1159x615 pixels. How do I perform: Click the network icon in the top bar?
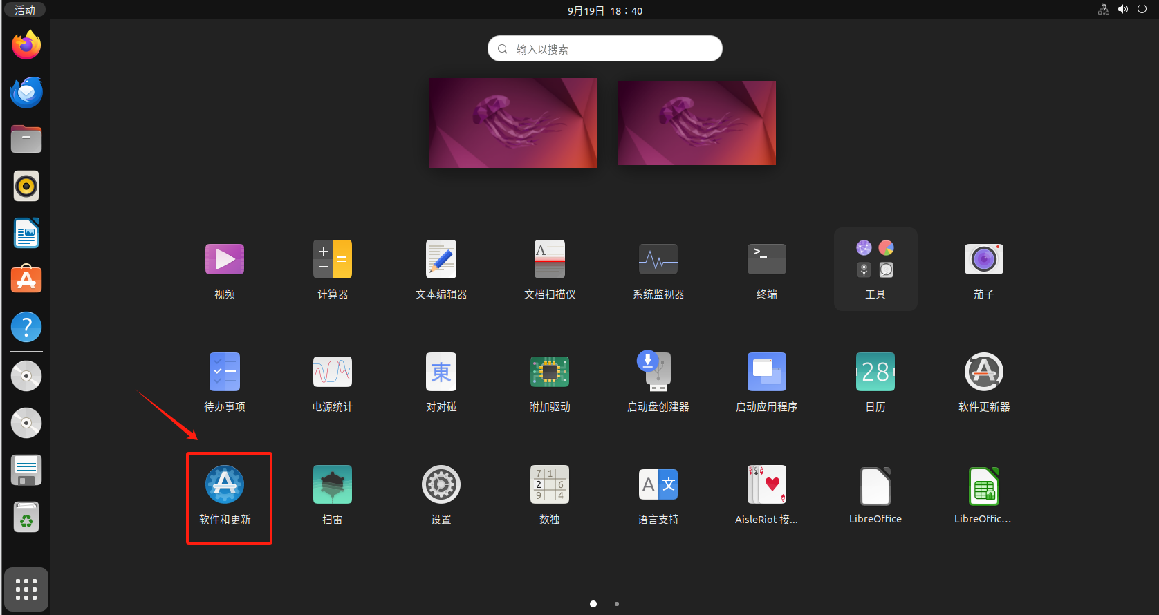1104,9
